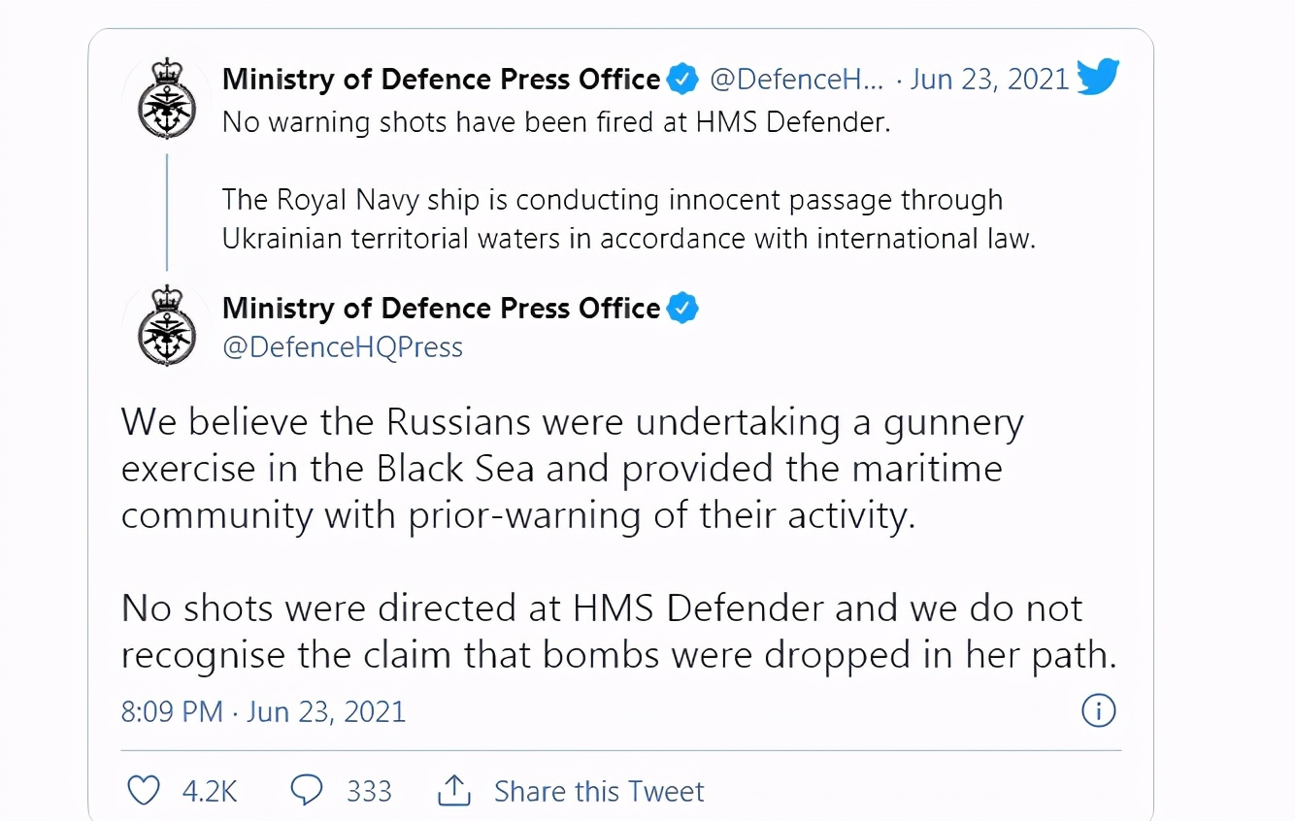Click the share upload arrow icon
Image resolution: width=1295 pixels, height=821 pixels.
pos(453,790)
